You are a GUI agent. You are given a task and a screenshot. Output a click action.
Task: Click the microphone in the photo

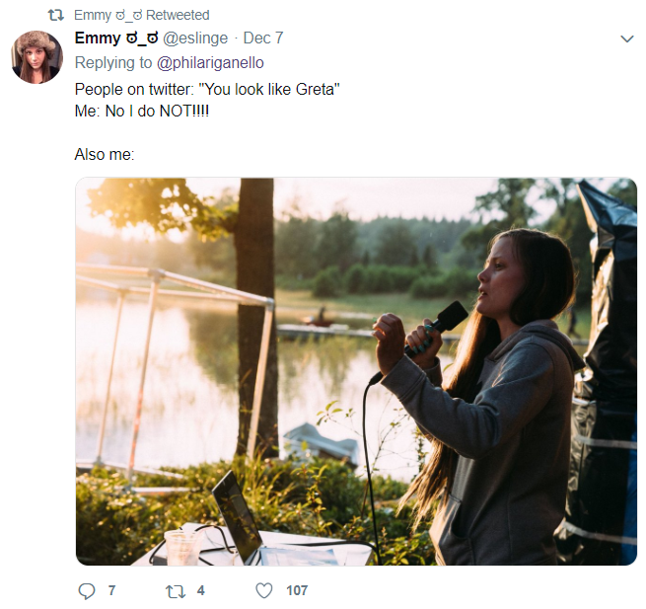[x=437, y=328]
